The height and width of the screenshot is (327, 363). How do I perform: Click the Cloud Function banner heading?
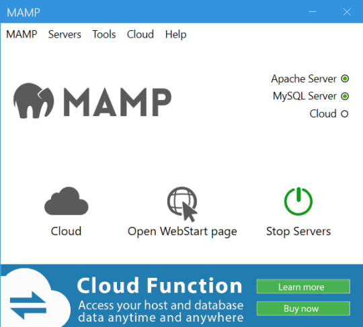(160, 285)
